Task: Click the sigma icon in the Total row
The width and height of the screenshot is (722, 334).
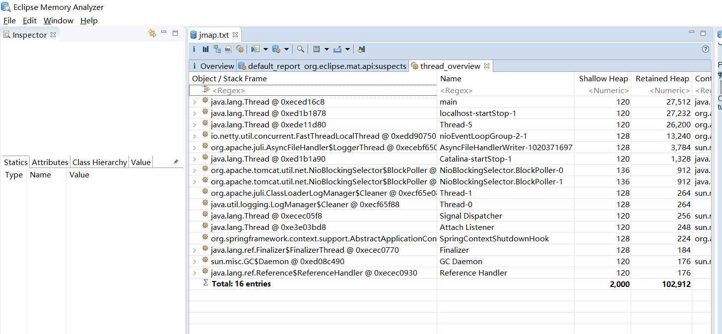Action: (x=205, y=283)
